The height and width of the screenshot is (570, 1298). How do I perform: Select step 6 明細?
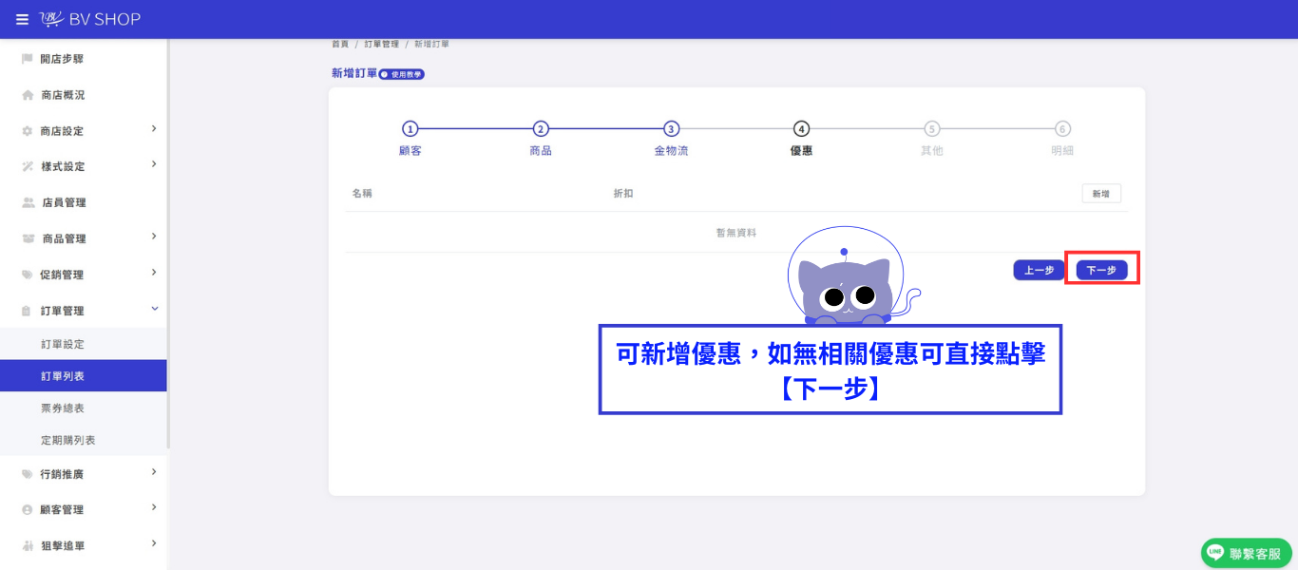(1062, 138)
